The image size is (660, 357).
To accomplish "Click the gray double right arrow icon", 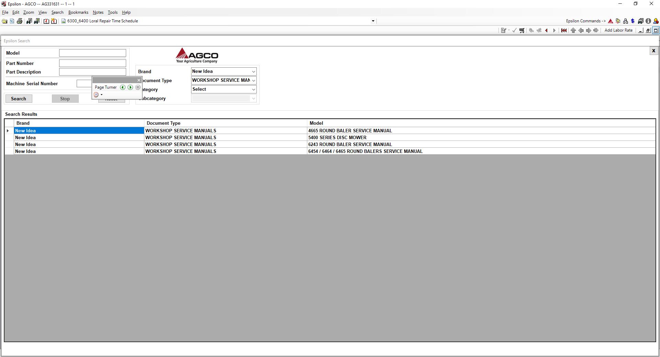I will 596,30.
